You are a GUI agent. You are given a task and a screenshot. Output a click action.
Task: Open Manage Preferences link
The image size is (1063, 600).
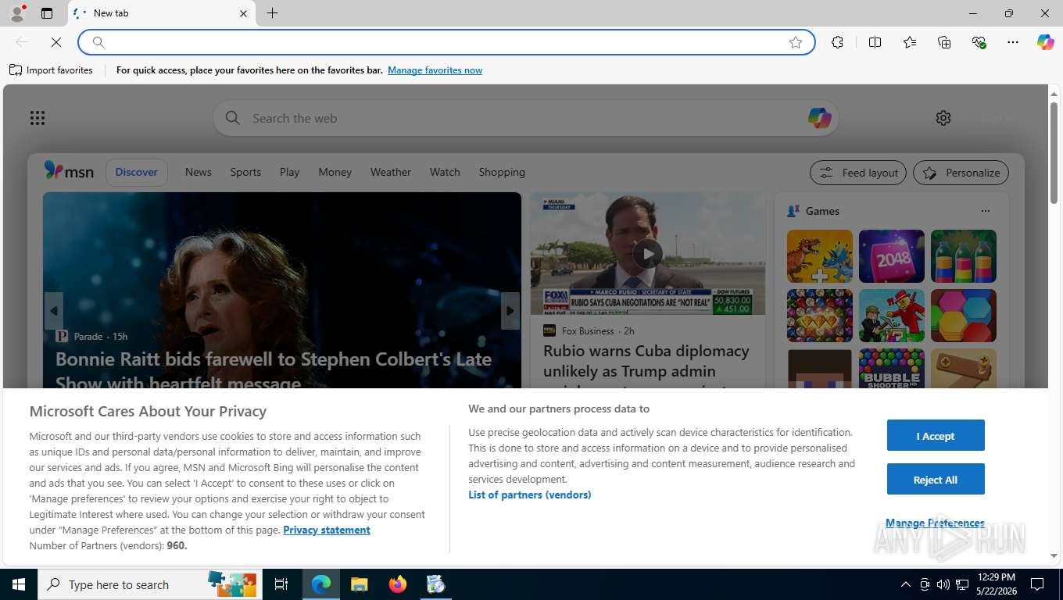pos(935,523)
